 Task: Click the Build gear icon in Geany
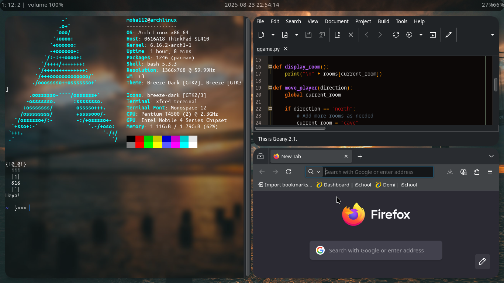(x=409, y=35)
